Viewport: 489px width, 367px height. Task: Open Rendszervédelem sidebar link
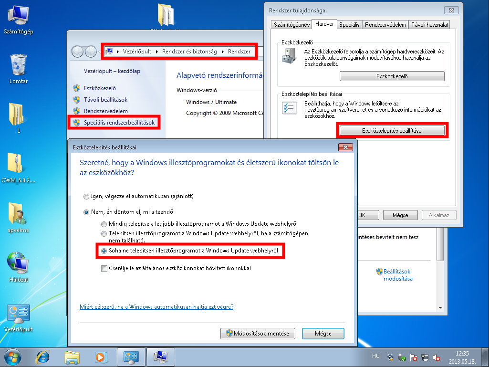[x=106, y=111]
